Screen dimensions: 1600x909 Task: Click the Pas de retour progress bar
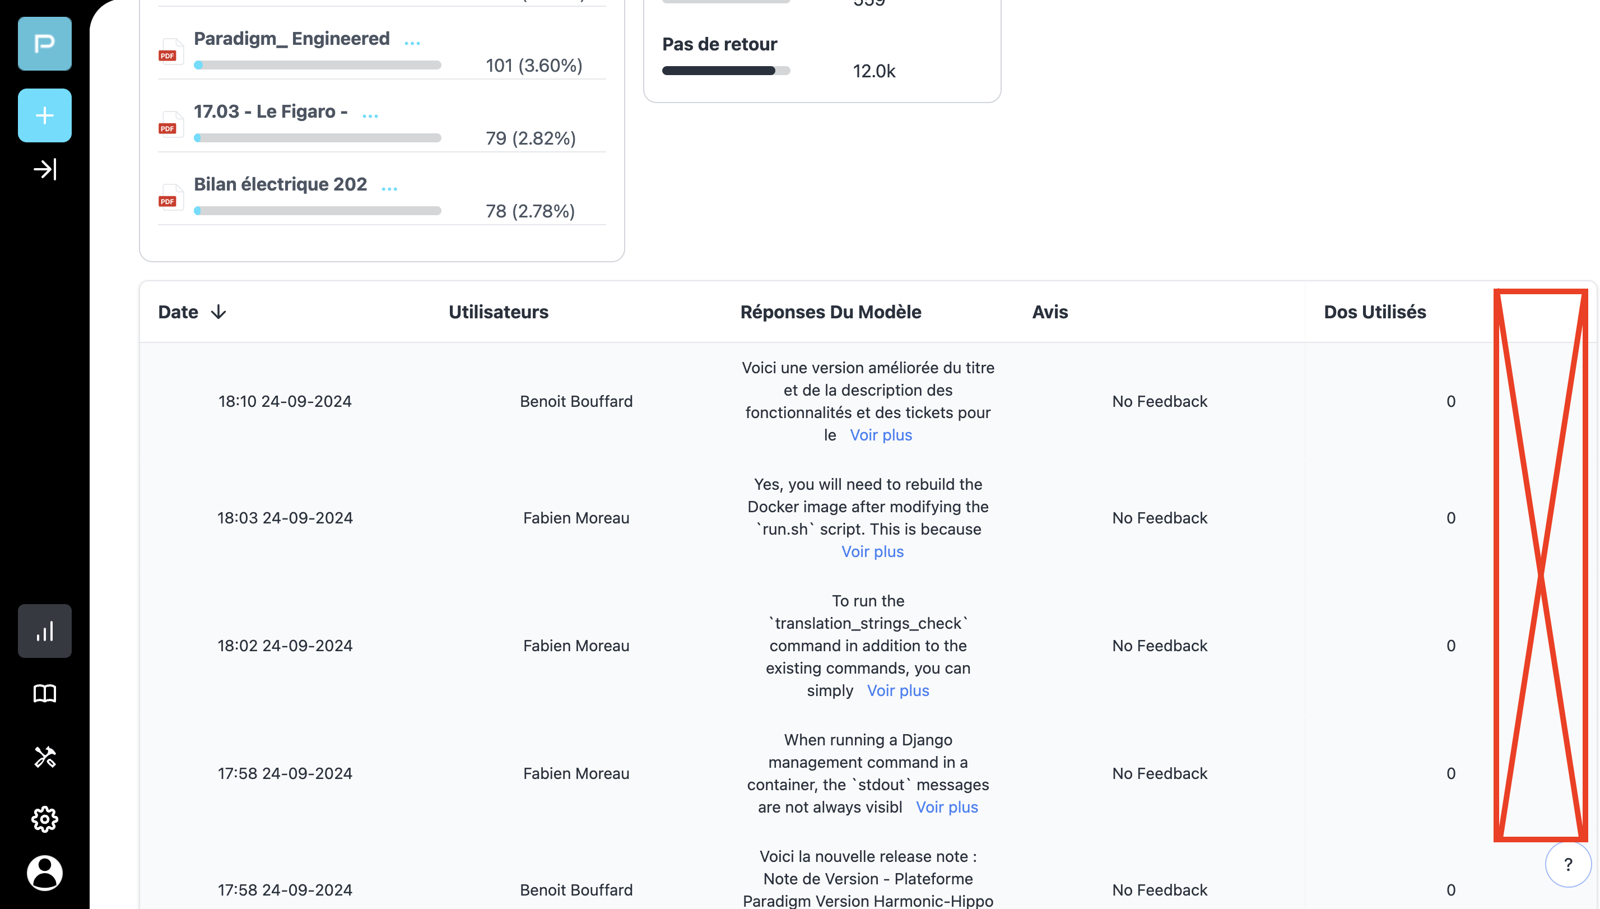pyautogui.click(x=725, y=71)
